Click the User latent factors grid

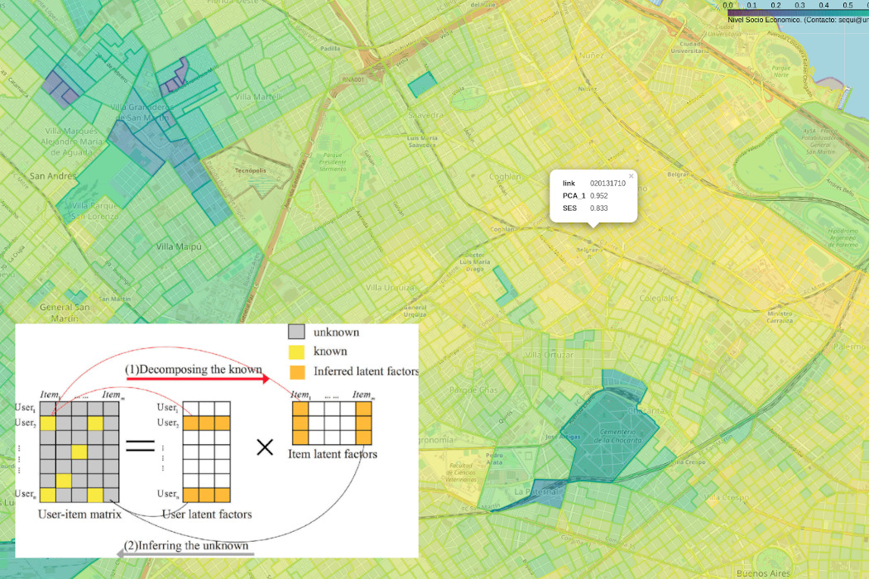[205, 452]
